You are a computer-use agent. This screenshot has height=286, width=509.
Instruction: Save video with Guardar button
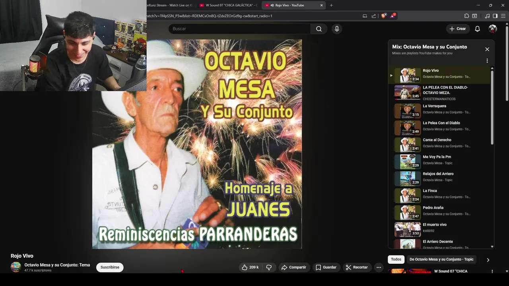[x=326, y=267]
